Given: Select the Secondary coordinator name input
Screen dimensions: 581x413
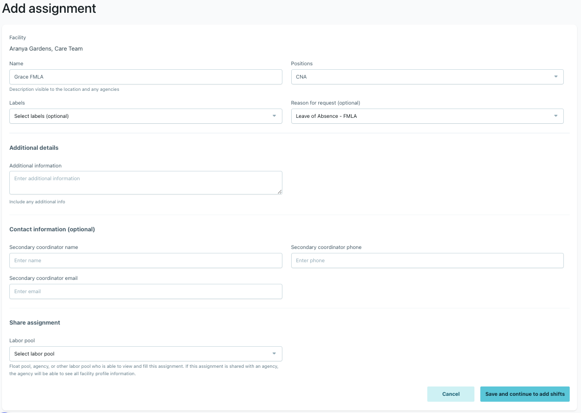Looking at the screenshot, I should [x=146, y=260].
